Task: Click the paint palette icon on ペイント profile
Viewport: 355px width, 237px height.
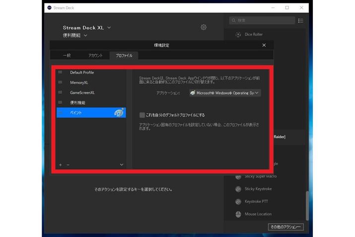Action: (119, 113)
